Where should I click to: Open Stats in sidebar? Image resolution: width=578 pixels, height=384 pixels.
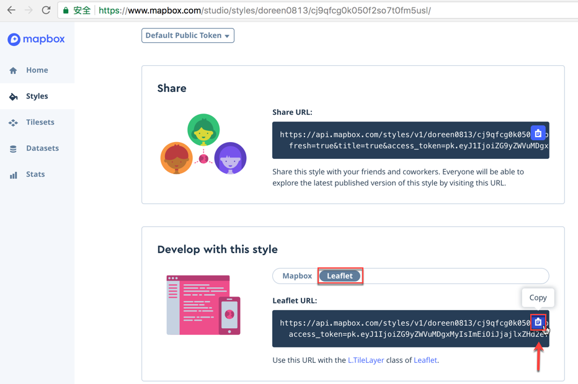click(37, 174)
